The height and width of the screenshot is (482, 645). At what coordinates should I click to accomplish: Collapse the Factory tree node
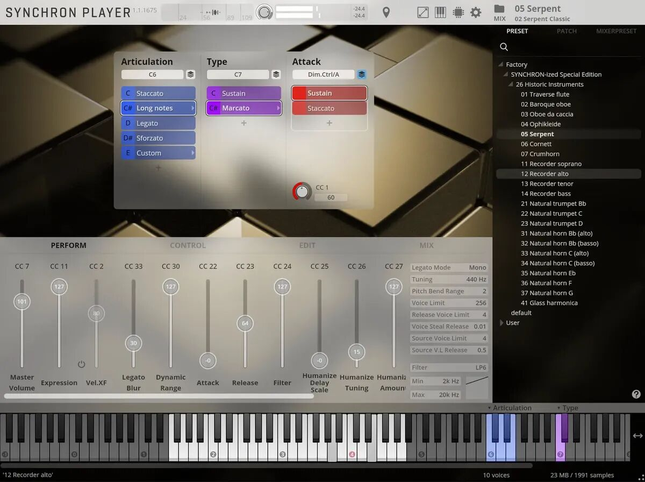[x=500, y=65]
